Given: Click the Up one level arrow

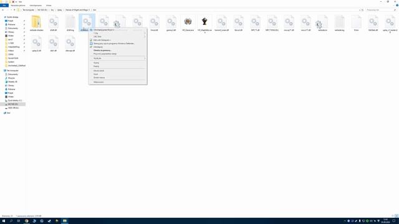Looking at the screenshot, I should pyautogui.click(x=14, y=10).
